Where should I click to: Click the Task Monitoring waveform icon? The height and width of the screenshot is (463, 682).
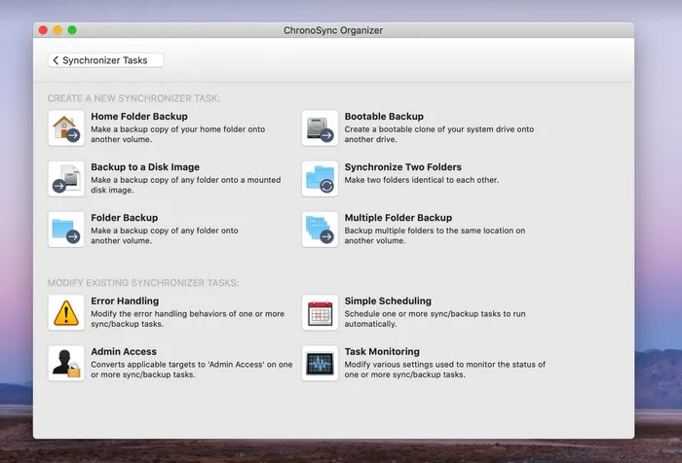(x=320, y=364)
